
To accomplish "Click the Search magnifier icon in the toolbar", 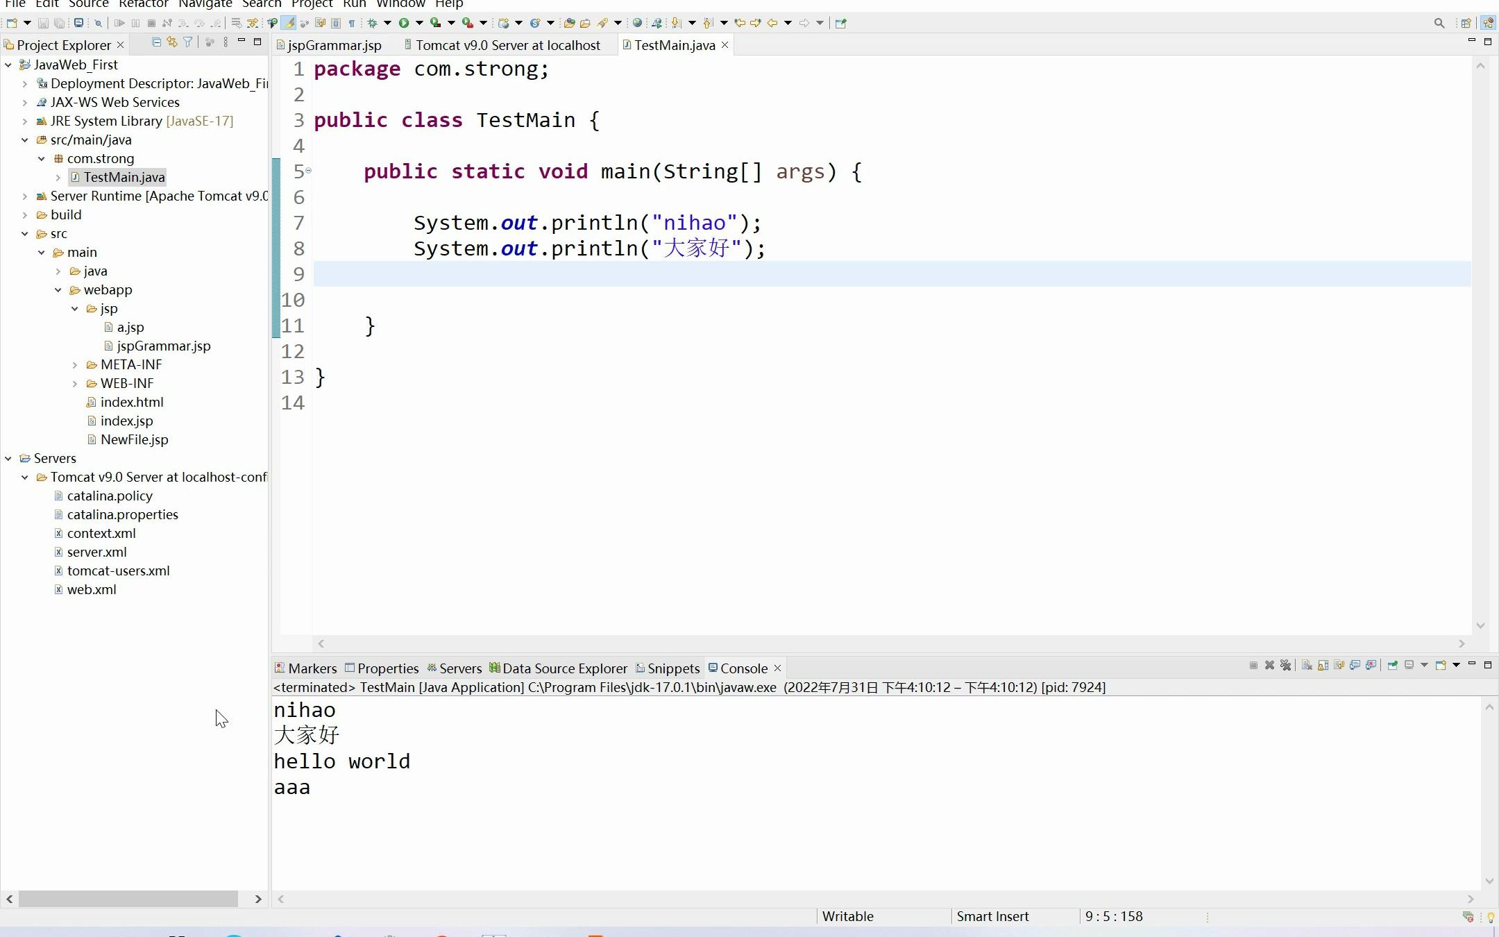I will point(1439,23).
